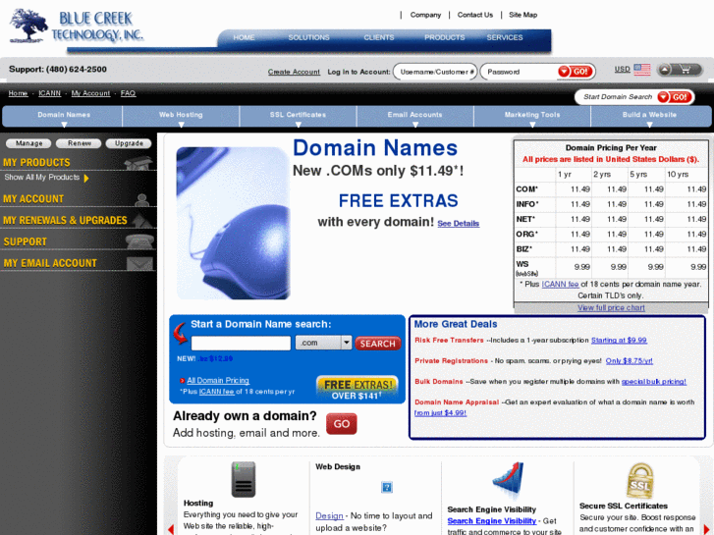Click the Design link under Web Design

pos(329,516)
